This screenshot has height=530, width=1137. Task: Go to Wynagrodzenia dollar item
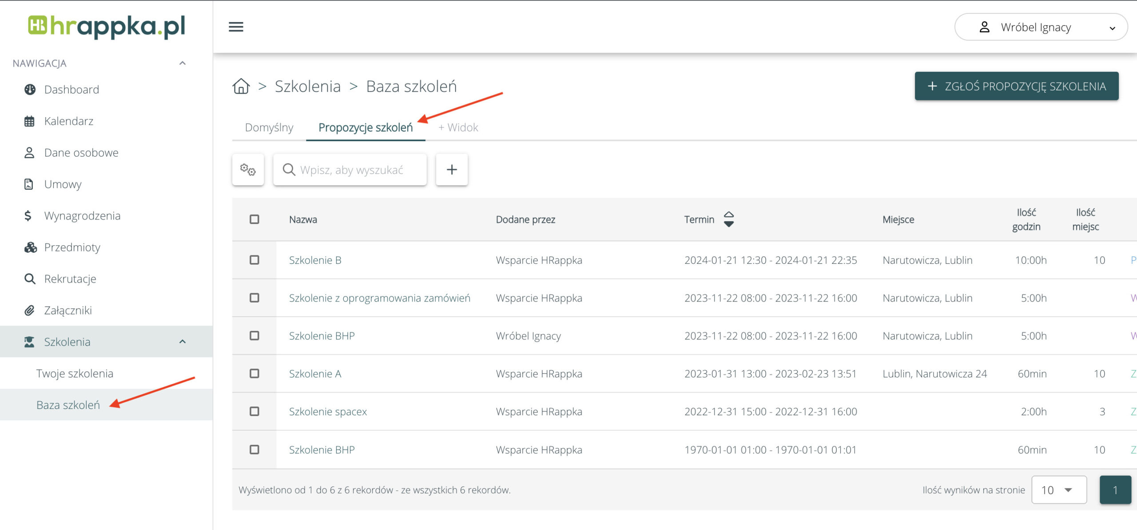tap(82, 216)
